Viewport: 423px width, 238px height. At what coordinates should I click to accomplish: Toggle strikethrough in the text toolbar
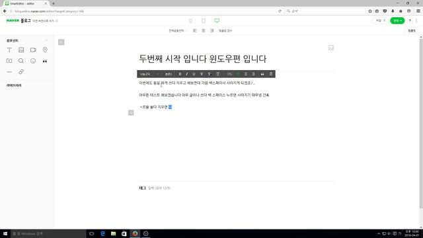(201, 74)
